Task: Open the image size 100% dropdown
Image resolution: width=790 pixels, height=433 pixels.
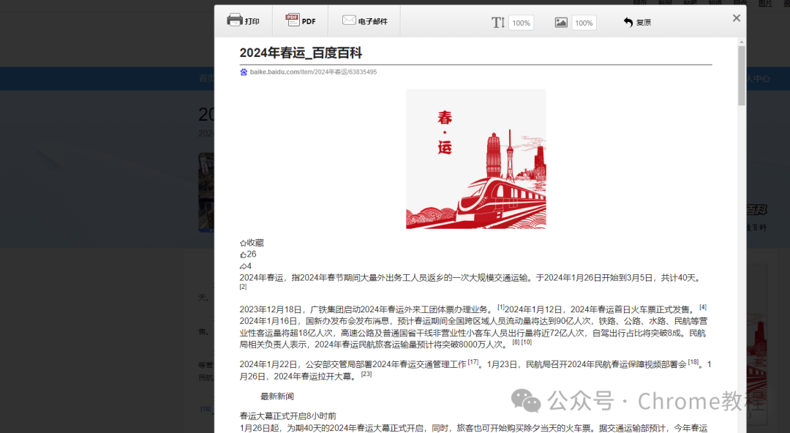Action: pos(584,23)
